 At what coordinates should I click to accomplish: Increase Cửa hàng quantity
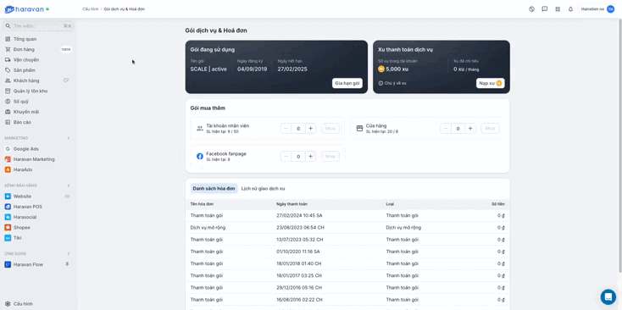coord(470,128)
